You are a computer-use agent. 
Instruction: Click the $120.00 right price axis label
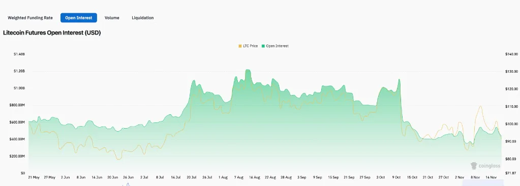(511, 89)
